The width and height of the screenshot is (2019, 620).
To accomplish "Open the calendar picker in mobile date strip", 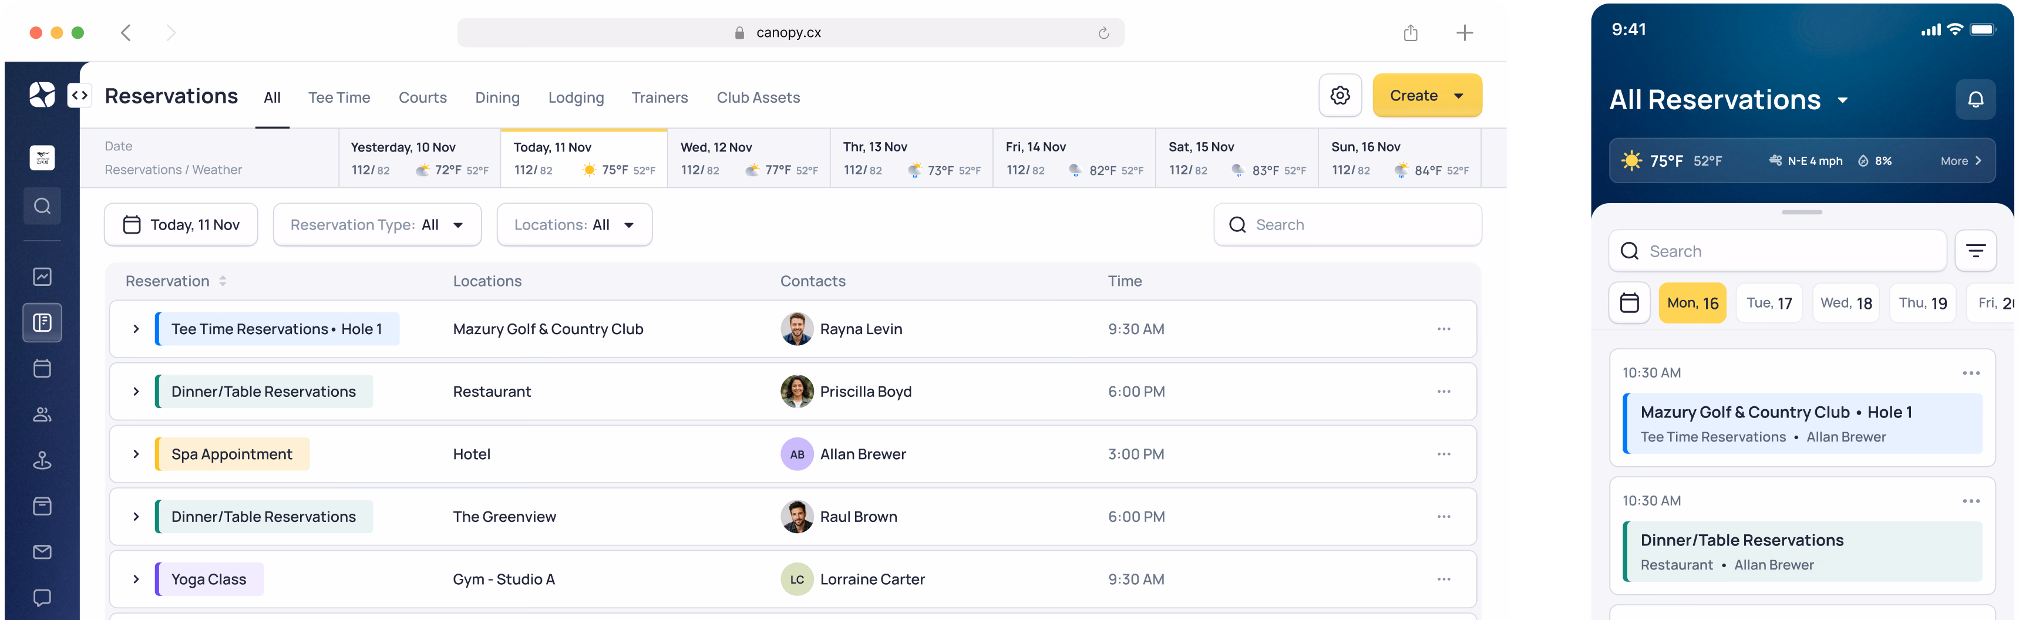I will [x=1630, y=302].
